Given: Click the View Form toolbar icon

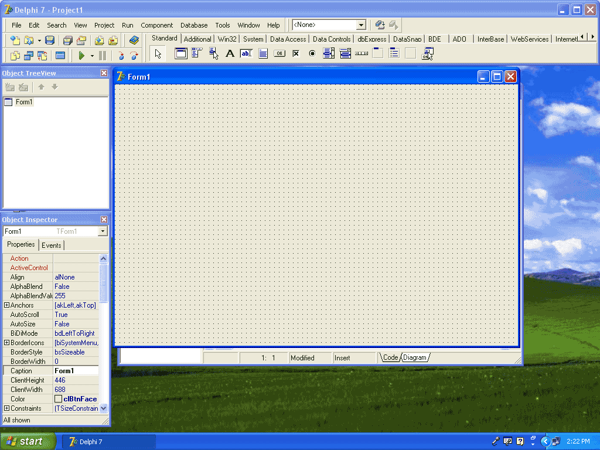Looking at the screenshot, I should pyautogui.click(x=29, y=56).
